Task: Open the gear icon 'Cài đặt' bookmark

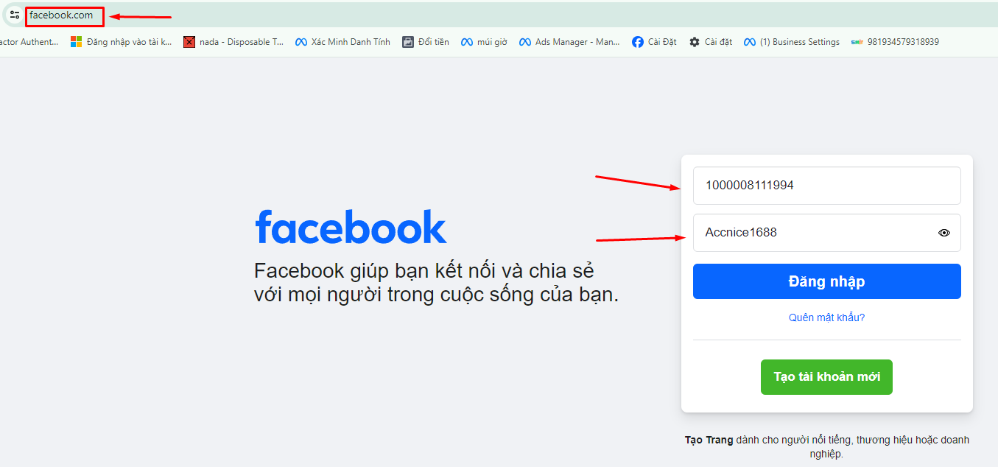Action: coord(710,42)
